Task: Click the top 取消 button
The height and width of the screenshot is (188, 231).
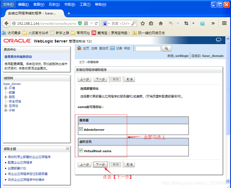Action: tap(129, 79)
